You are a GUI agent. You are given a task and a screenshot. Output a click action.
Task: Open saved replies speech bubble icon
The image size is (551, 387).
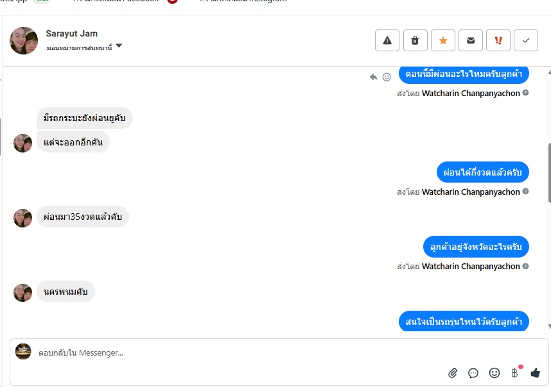(x=473, y=373)
